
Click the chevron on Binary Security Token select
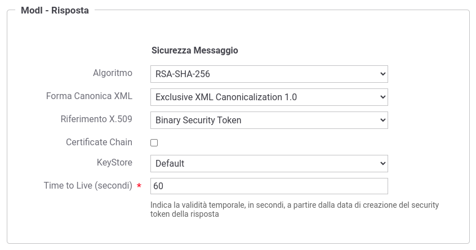[x=382, y=120]
